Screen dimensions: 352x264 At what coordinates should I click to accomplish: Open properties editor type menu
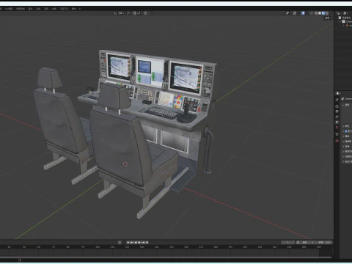[x=337, y=93]
